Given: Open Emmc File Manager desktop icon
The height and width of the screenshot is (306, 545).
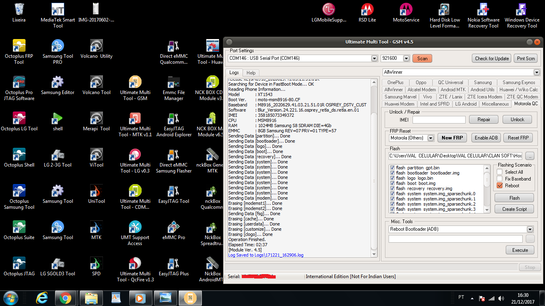Looking at the screenshot, I should click(x=174, y=88).
